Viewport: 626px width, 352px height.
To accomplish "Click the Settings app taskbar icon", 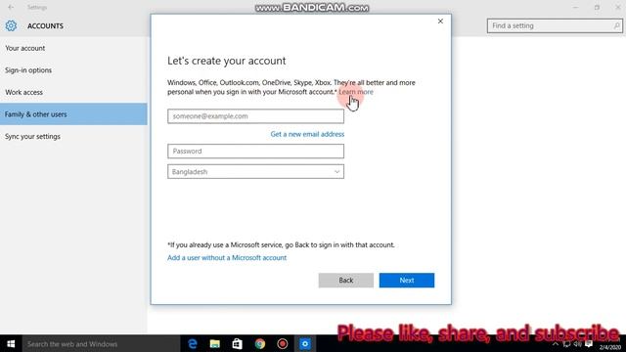I will (305, 343).
